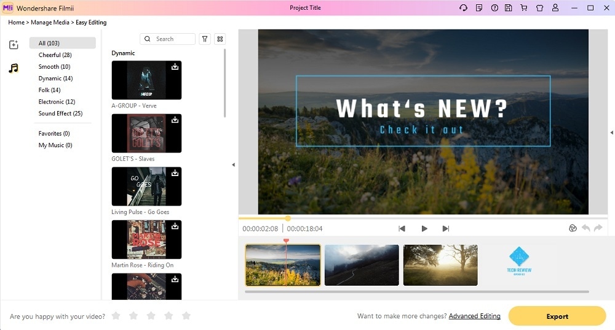Click the red timeline playhead marker
Screen dimensions: 615x330
coord(287,240)
